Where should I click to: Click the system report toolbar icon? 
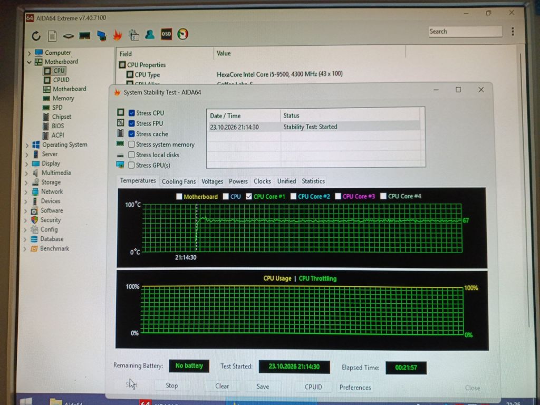pyautogui.click(x=133, y=35)
